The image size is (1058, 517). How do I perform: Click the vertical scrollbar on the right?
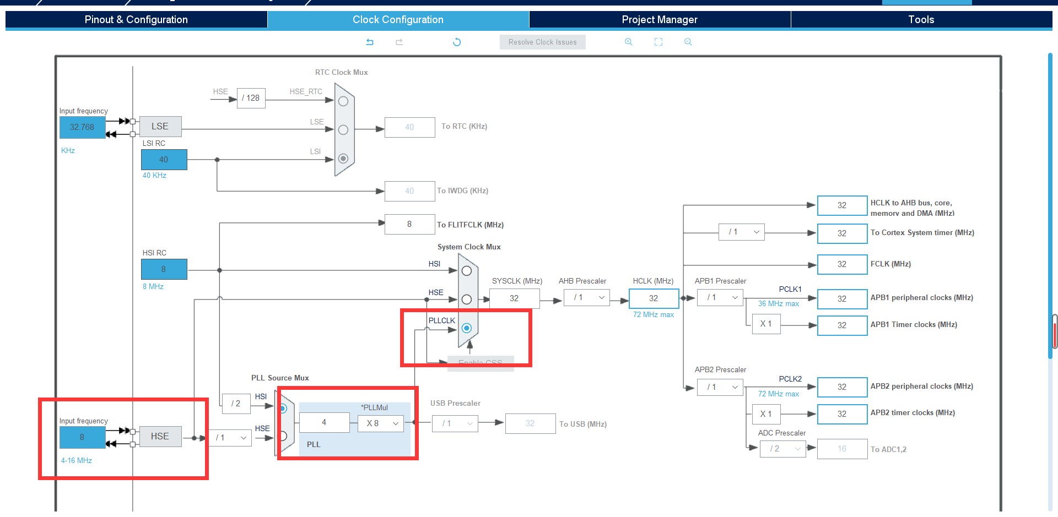(x=1050, y=205)
